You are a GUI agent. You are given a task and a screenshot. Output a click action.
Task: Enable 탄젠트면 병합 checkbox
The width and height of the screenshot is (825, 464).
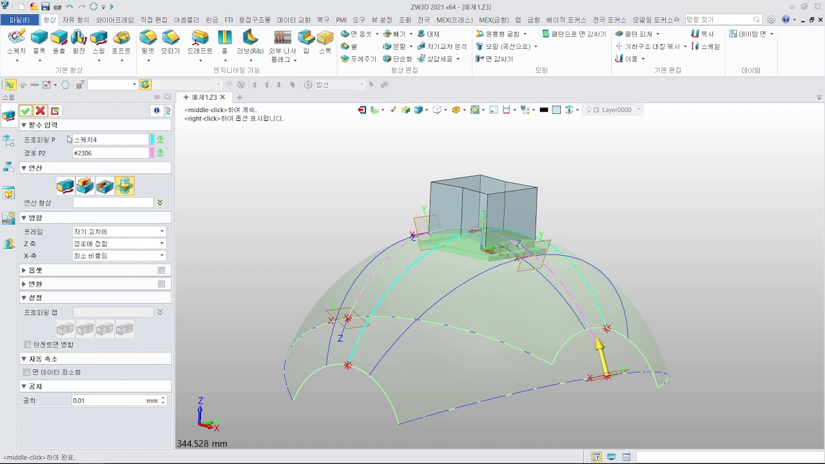pyautogui.click(x=27, y=345)
